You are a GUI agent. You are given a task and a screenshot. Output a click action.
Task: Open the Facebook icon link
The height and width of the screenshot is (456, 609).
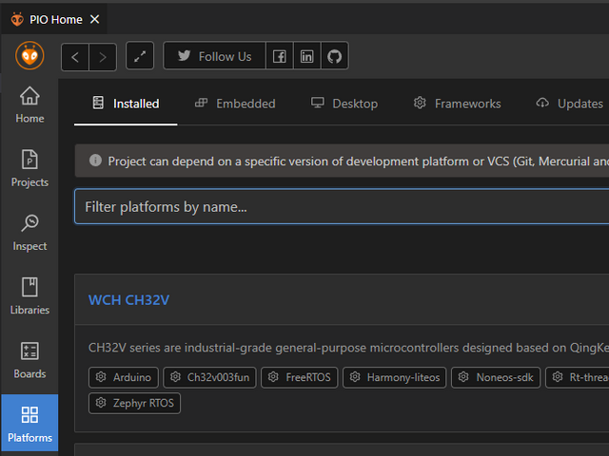click(x=280, y=56)
